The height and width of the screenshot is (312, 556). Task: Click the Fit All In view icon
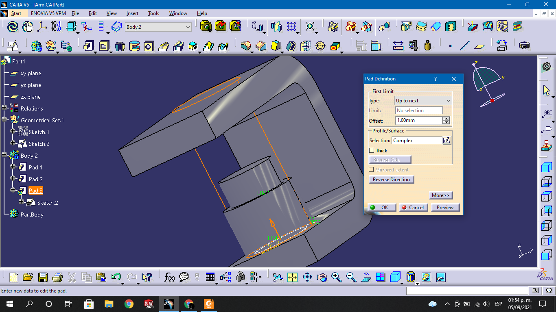coord(292,277)
